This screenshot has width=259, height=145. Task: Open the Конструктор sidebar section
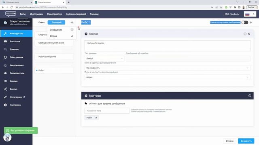(16, 33)
